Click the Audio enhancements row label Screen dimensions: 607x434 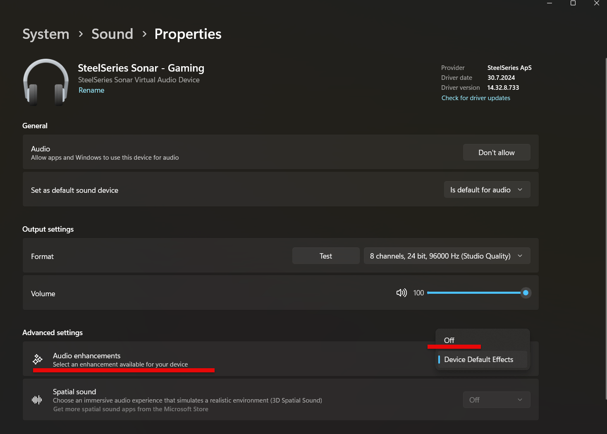(x=86, y=356)
